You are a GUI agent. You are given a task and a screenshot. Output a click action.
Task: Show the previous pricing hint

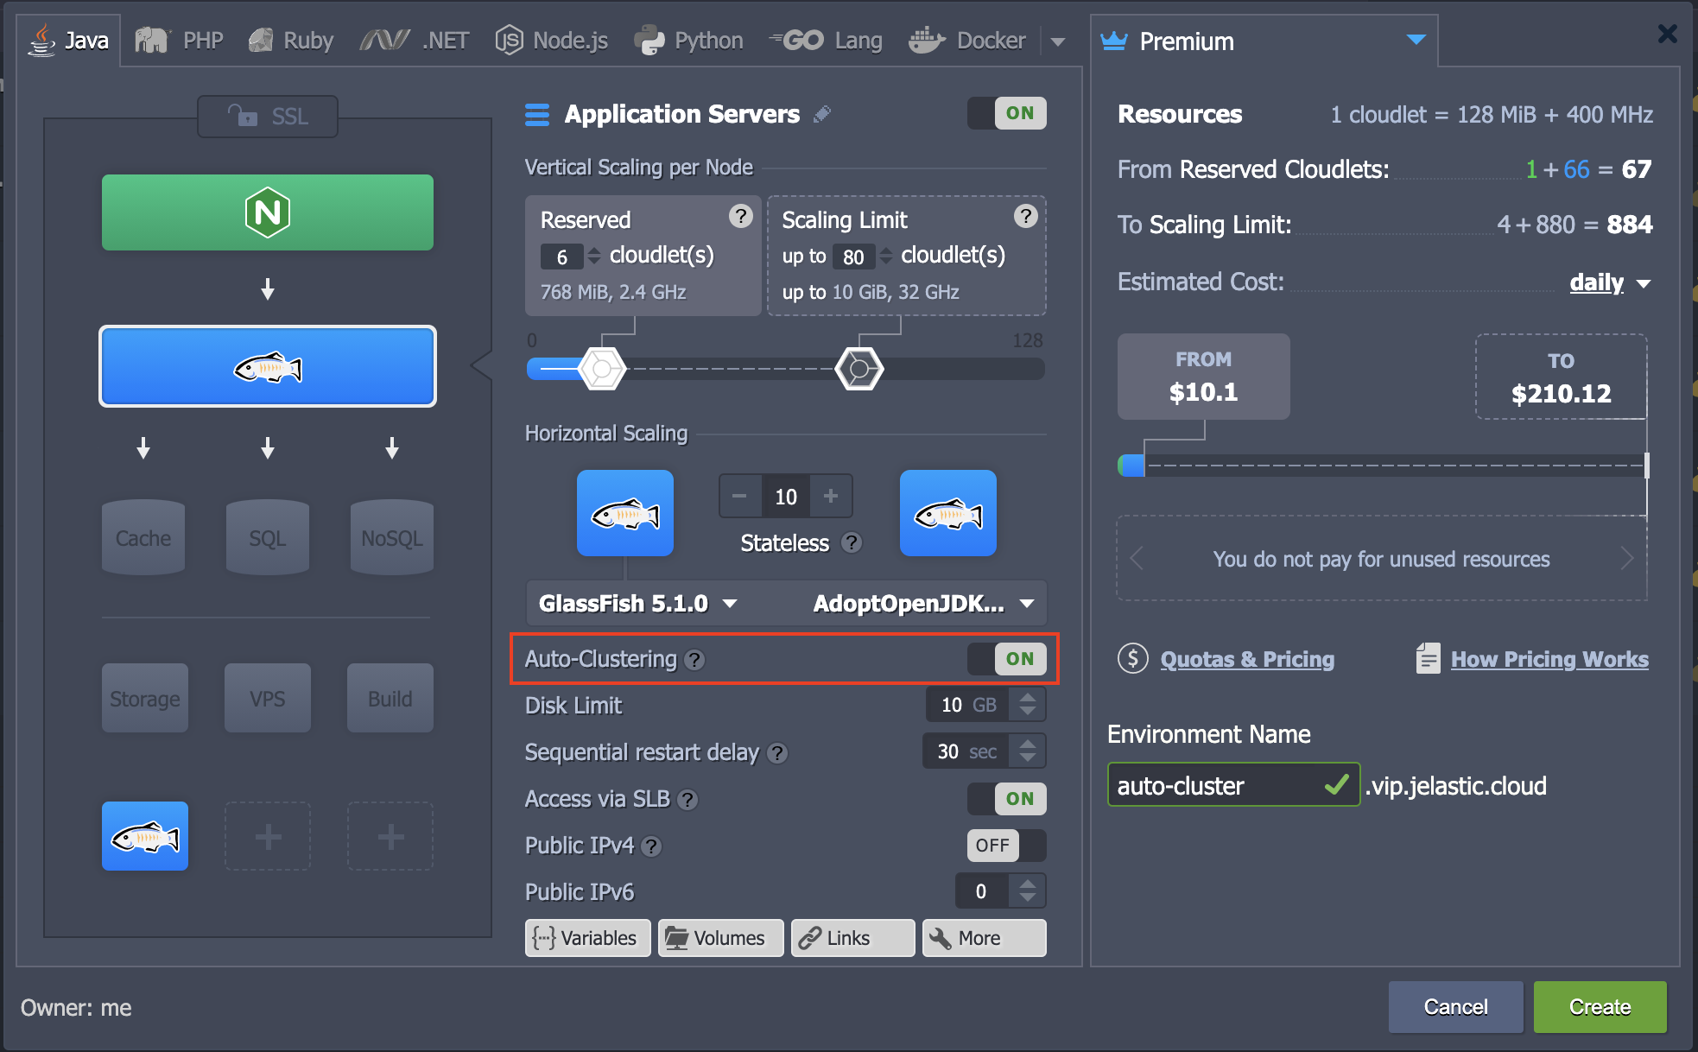[1137, 559]
